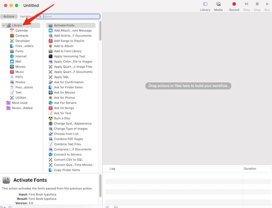Image resolution: width=272 pixels, height=208 pixels.
Task: Select the Contacts category icon
Action: (12, 36)
